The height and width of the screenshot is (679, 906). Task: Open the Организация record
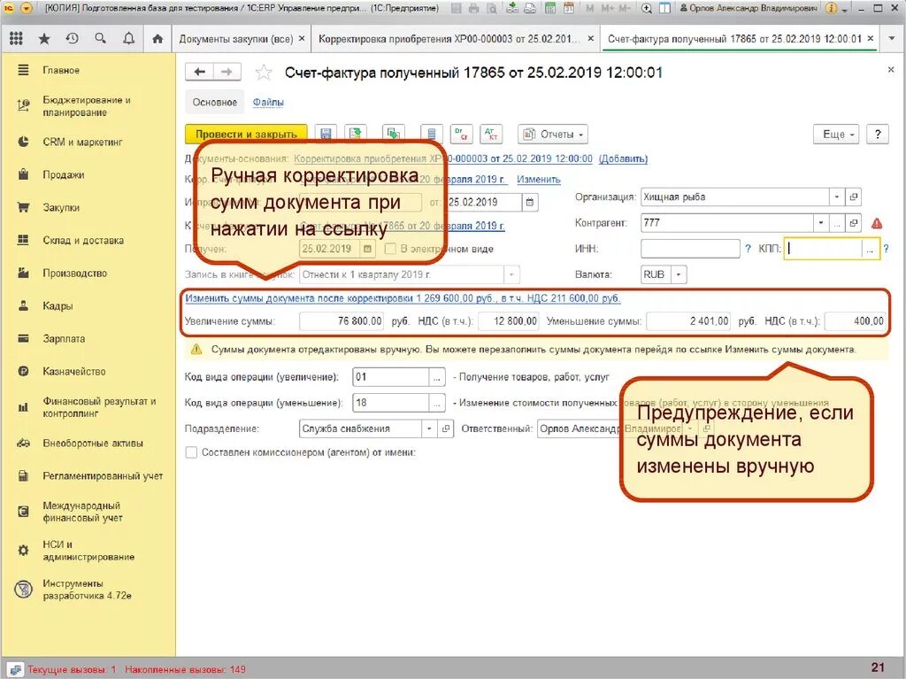(x=854, y=197)
